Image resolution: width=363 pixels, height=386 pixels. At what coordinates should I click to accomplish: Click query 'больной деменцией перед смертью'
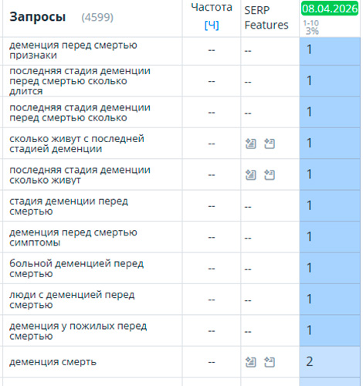click(x=76, y=269)
